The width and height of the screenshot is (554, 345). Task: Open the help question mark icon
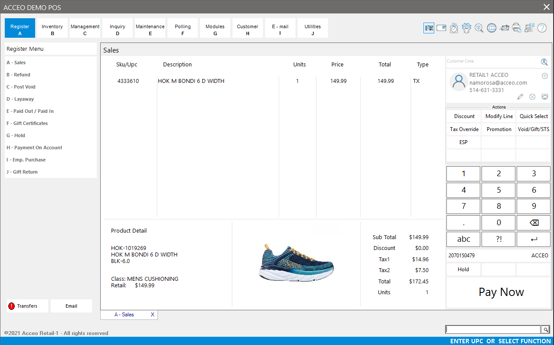click(x=542, y=28)
